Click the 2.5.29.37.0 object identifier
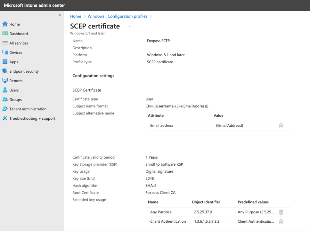 (203, 212)
